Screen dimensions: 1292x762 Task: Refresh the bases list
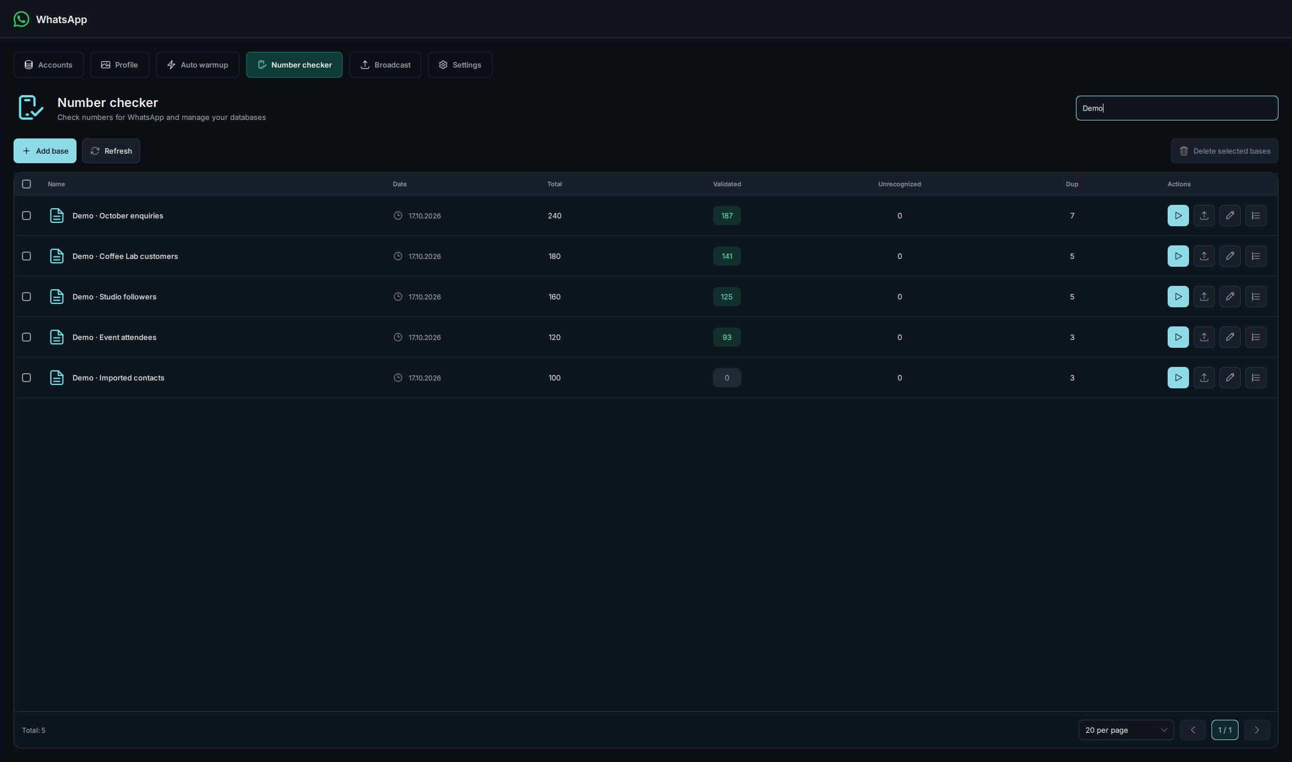(x=111, y=151)
